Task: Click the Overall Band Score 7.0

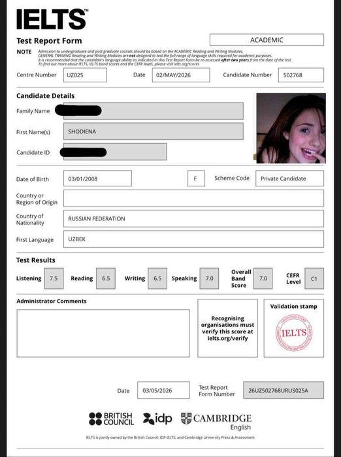Action: (263, 279)
